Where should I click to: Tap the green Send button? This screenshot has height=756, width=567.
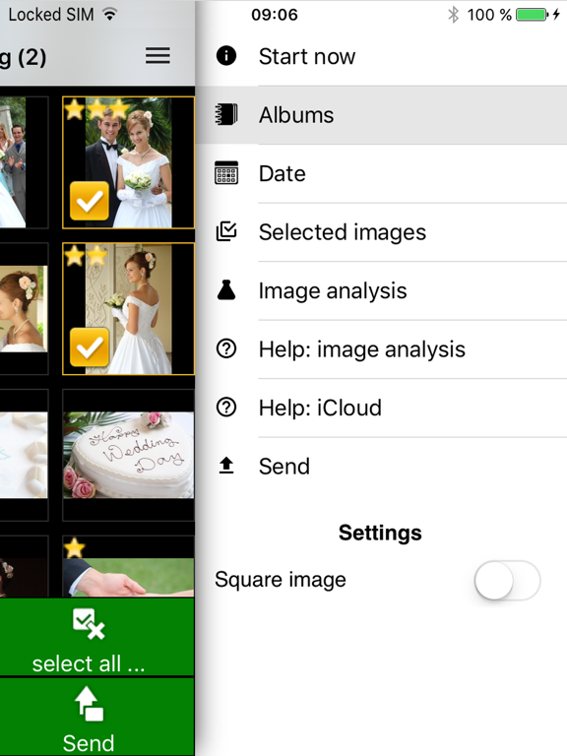[96, 717]
